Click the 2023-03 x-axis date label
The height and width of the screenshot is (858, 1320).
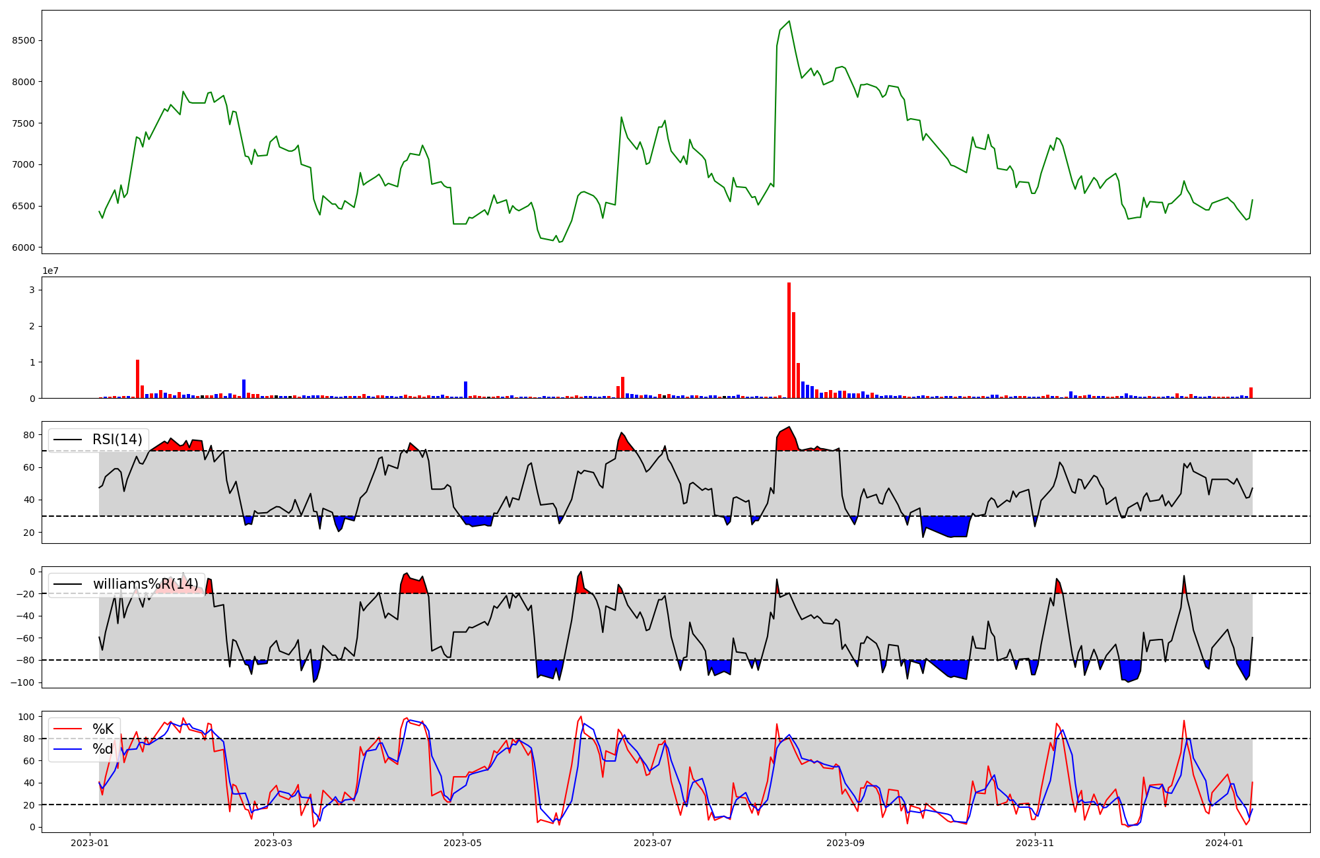pos(273,843)
